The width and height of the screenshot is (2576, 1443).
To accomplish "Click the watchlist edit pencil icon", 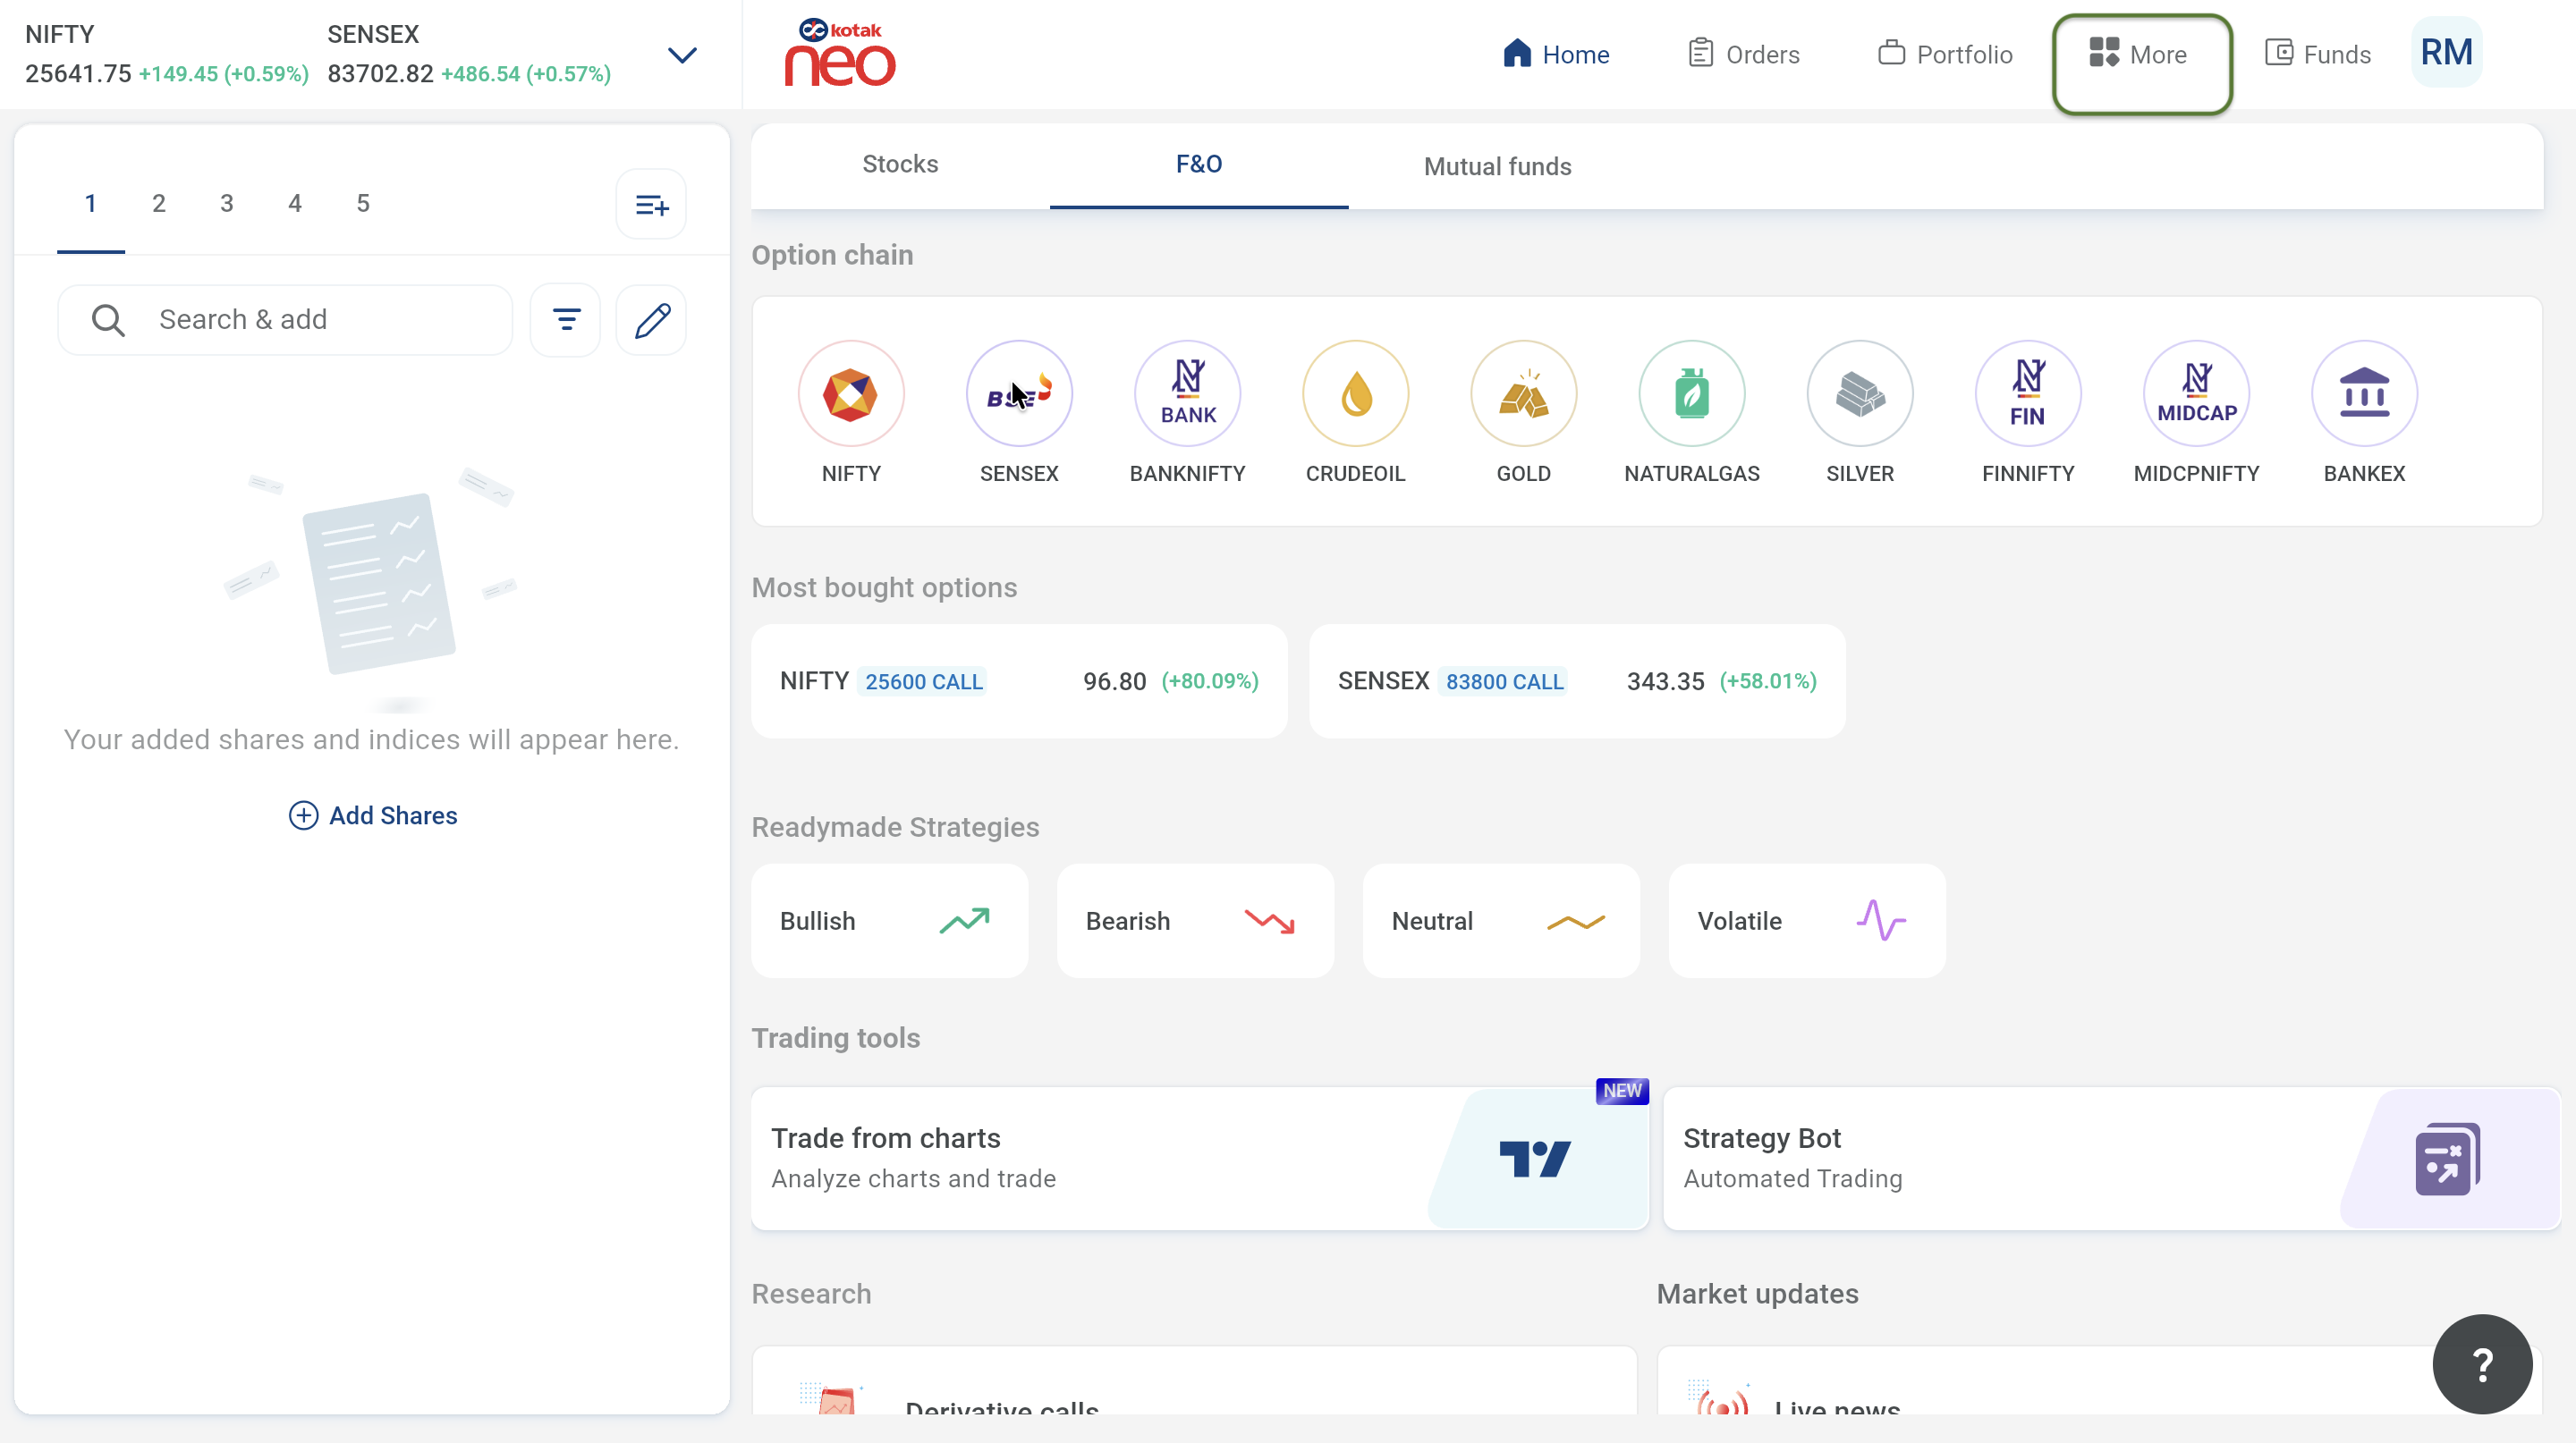I will click(x=652, y=320).
